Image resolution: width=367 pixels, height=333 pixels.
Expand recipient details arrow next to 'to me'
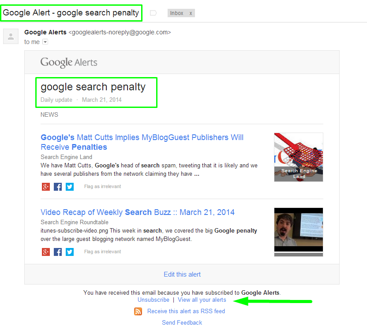coord(45,42)
